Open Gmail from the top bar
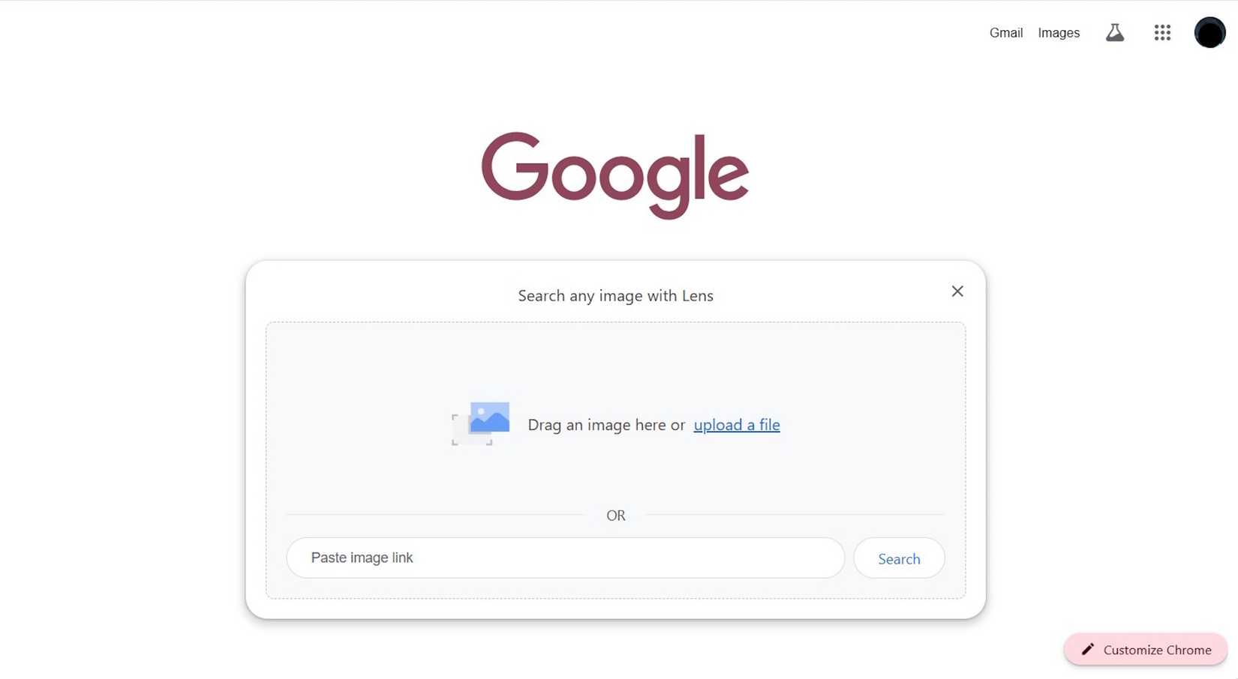Image resolution: width=1238 pixels, height=679 pixels. coord(1006,31)
